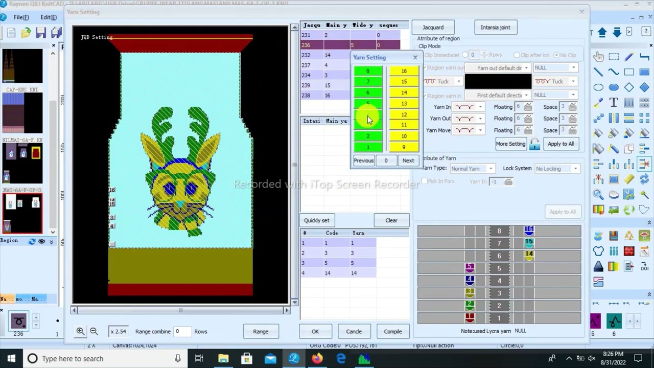Screen dimensions: 654x368
Task: Select the diagonal line tool
Action: coord(598,72)
